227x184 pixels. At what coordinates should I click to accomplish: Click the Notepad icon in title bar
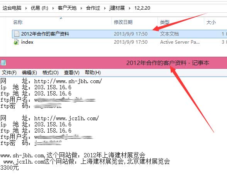(3, 63)
